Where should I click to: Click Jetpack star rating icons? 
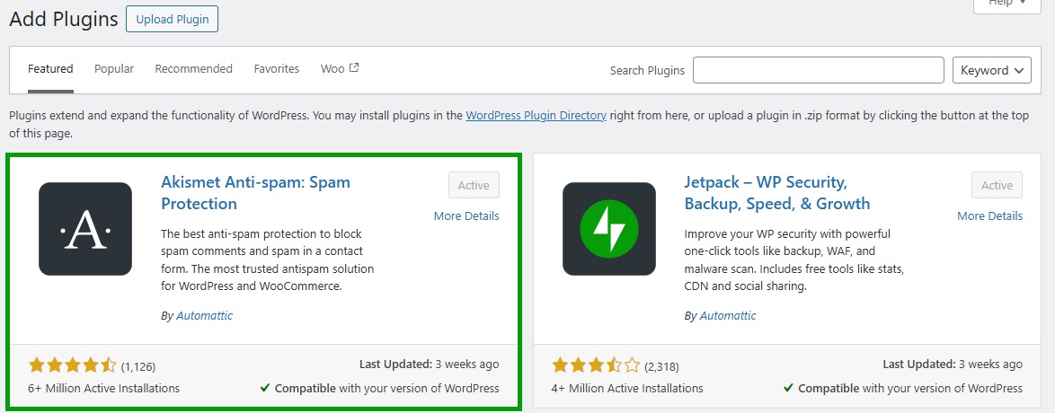[596, 366]
